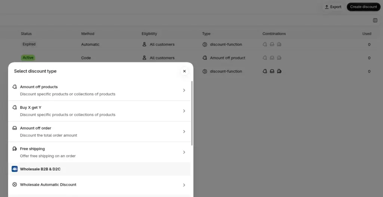Open the edit columns icon
Viewport: 383px width, 197px height.
375,21
